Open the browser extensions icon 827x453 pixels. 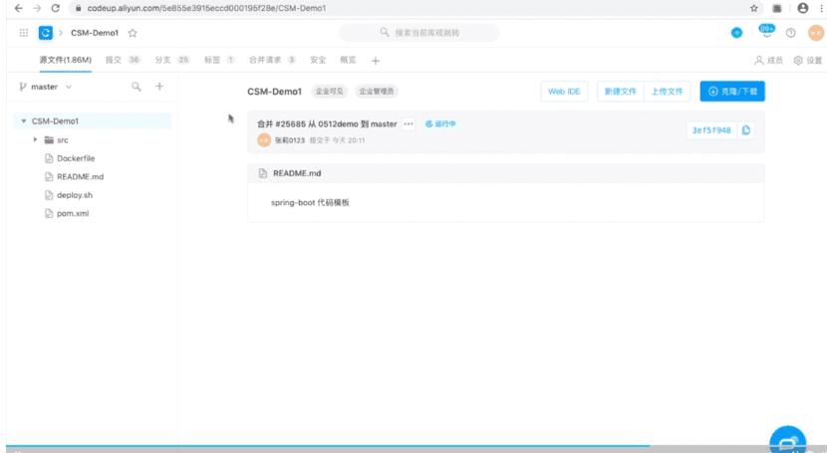pos(777,8)
